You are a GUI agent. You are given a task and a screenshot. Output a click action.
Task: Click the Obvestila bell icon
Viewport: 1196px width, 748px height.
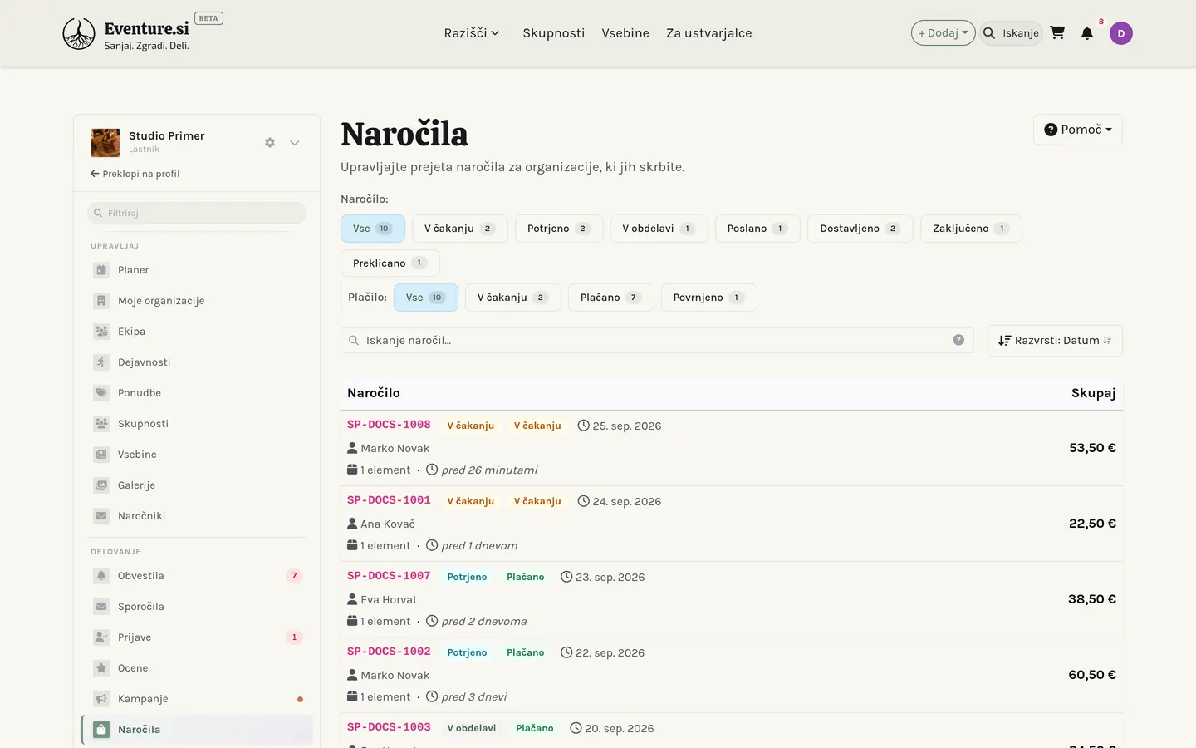click(101, 576)
